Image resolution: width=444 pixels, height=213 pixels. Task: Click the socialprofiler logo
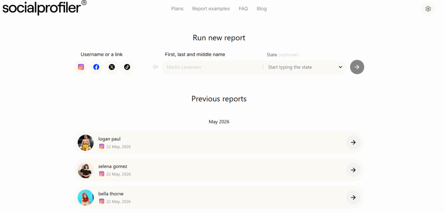tap(45, 8)
